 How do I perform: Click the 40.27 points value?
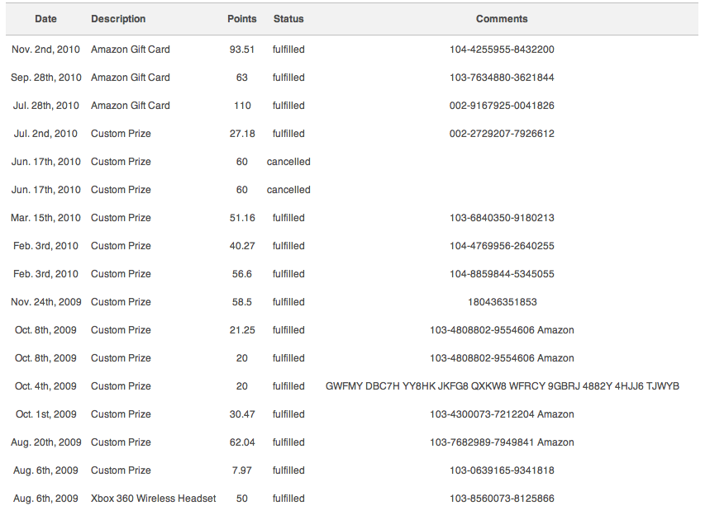(242, 246)
